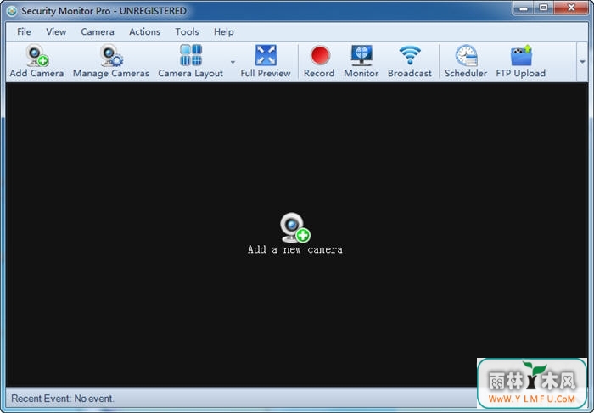Start Broadcast from the toolbar
This screenshot has height=413, width=594.
pyautogui.click(x=410, y=61)
